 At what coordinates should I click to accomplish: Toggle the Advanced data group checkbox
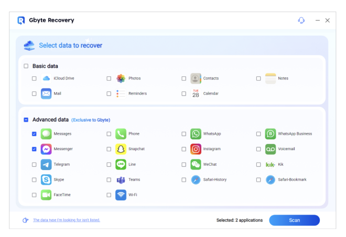[26, 120]
